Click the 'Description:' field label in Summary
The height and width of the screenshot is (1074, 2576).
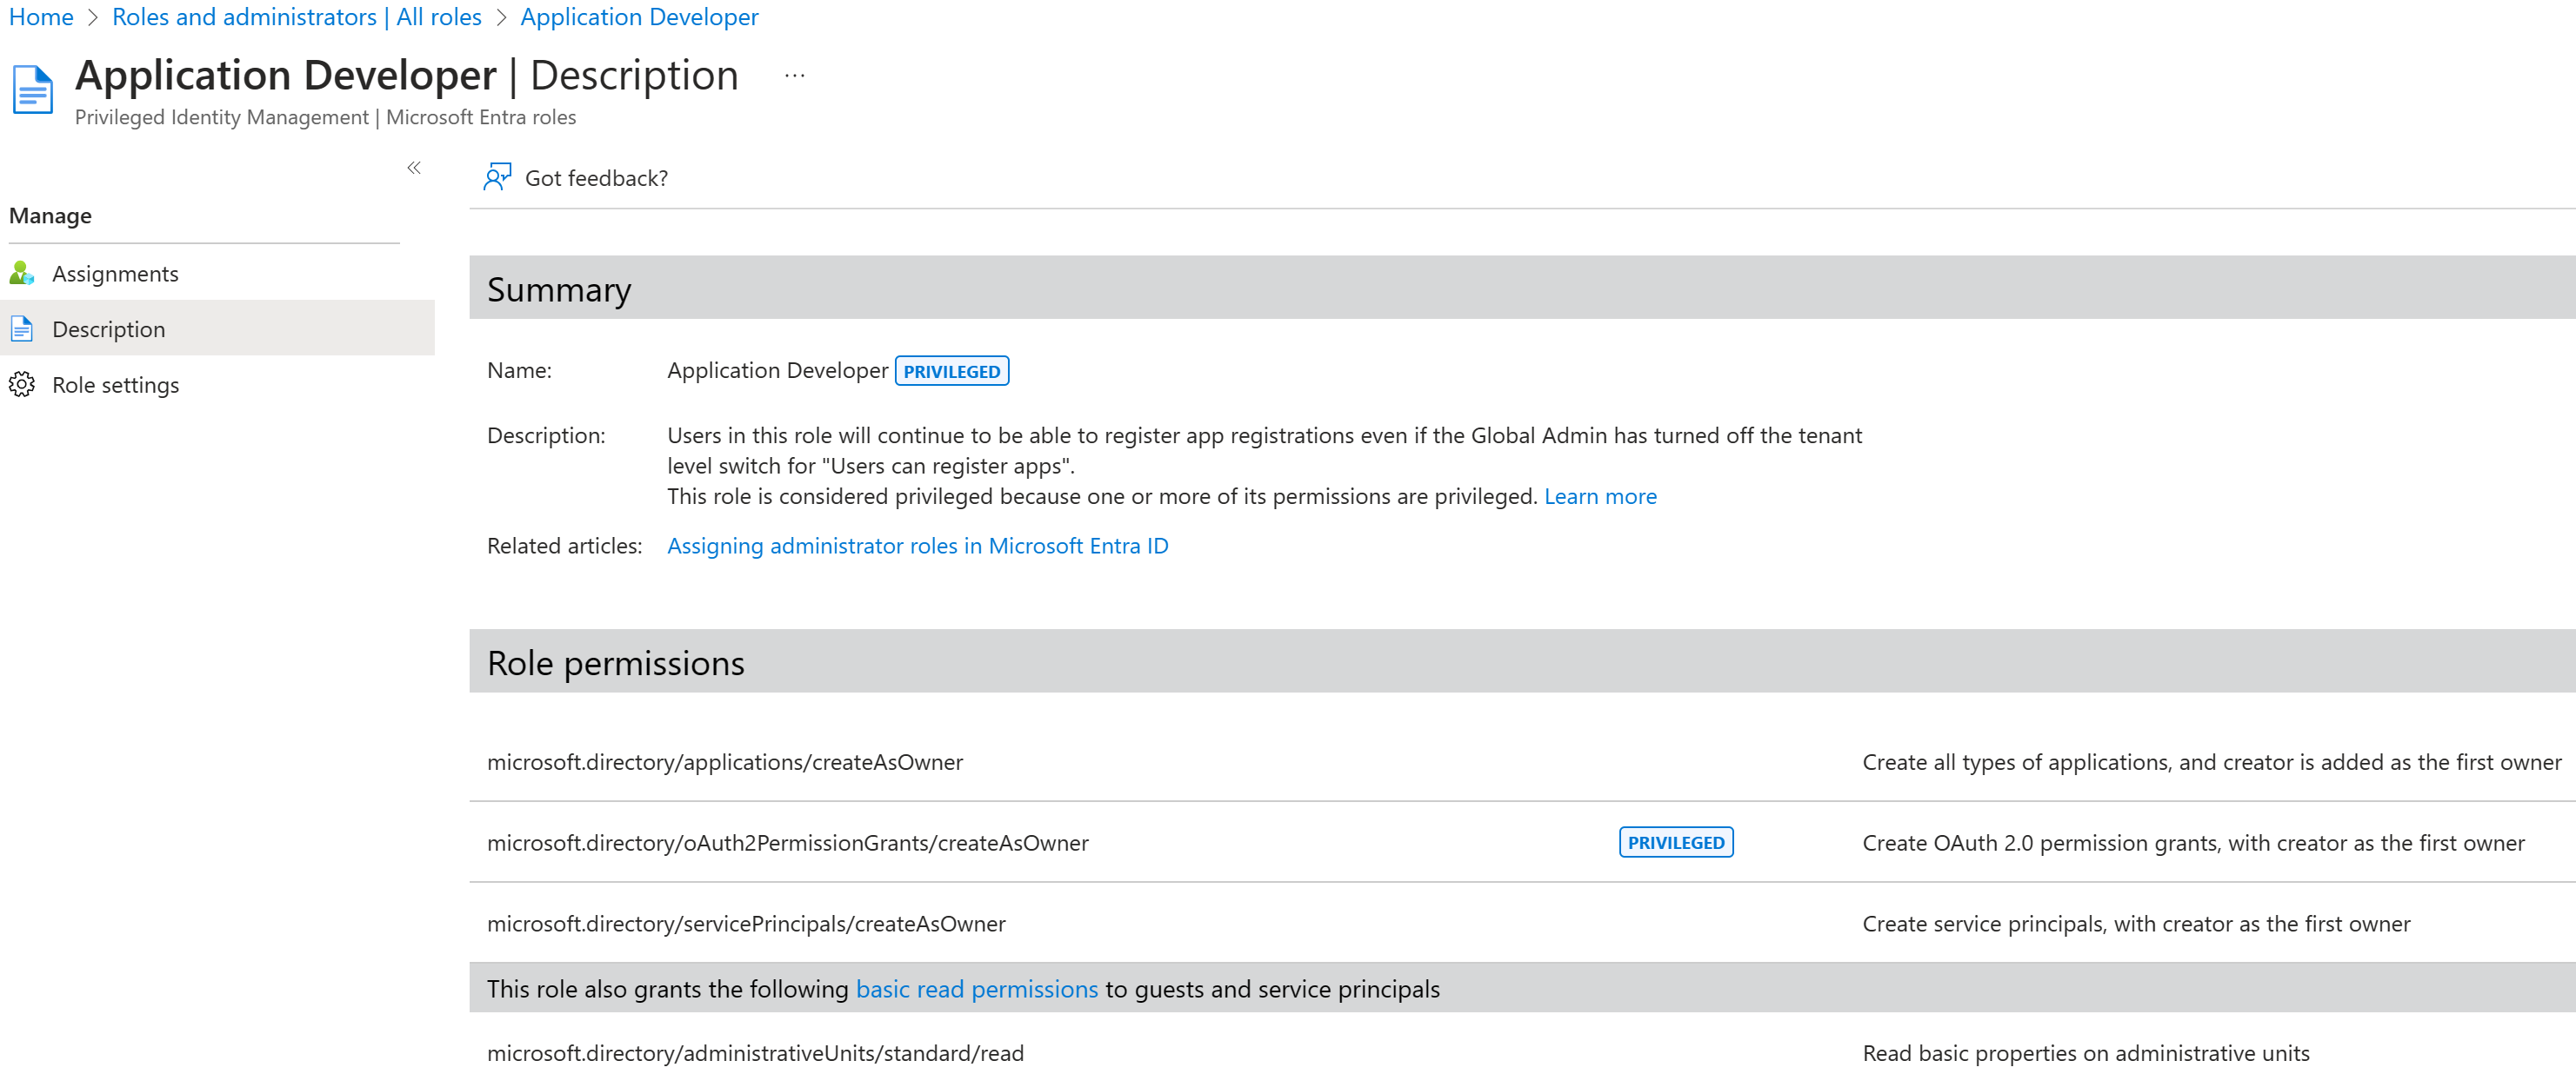546,435
